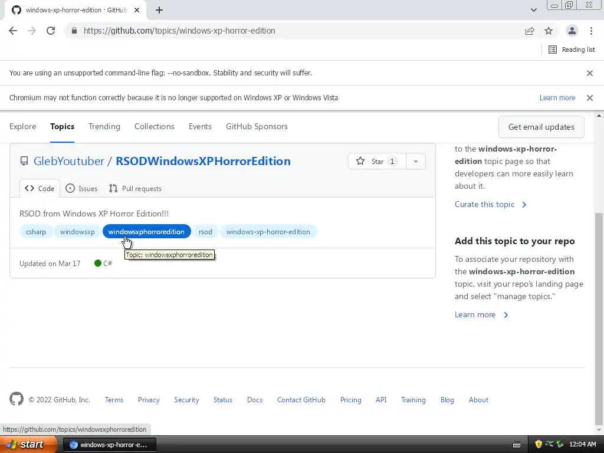Star the RSODWindowsXPHorrorEdition repo
This screenshot has width=604, height=453.
point(377,162)
